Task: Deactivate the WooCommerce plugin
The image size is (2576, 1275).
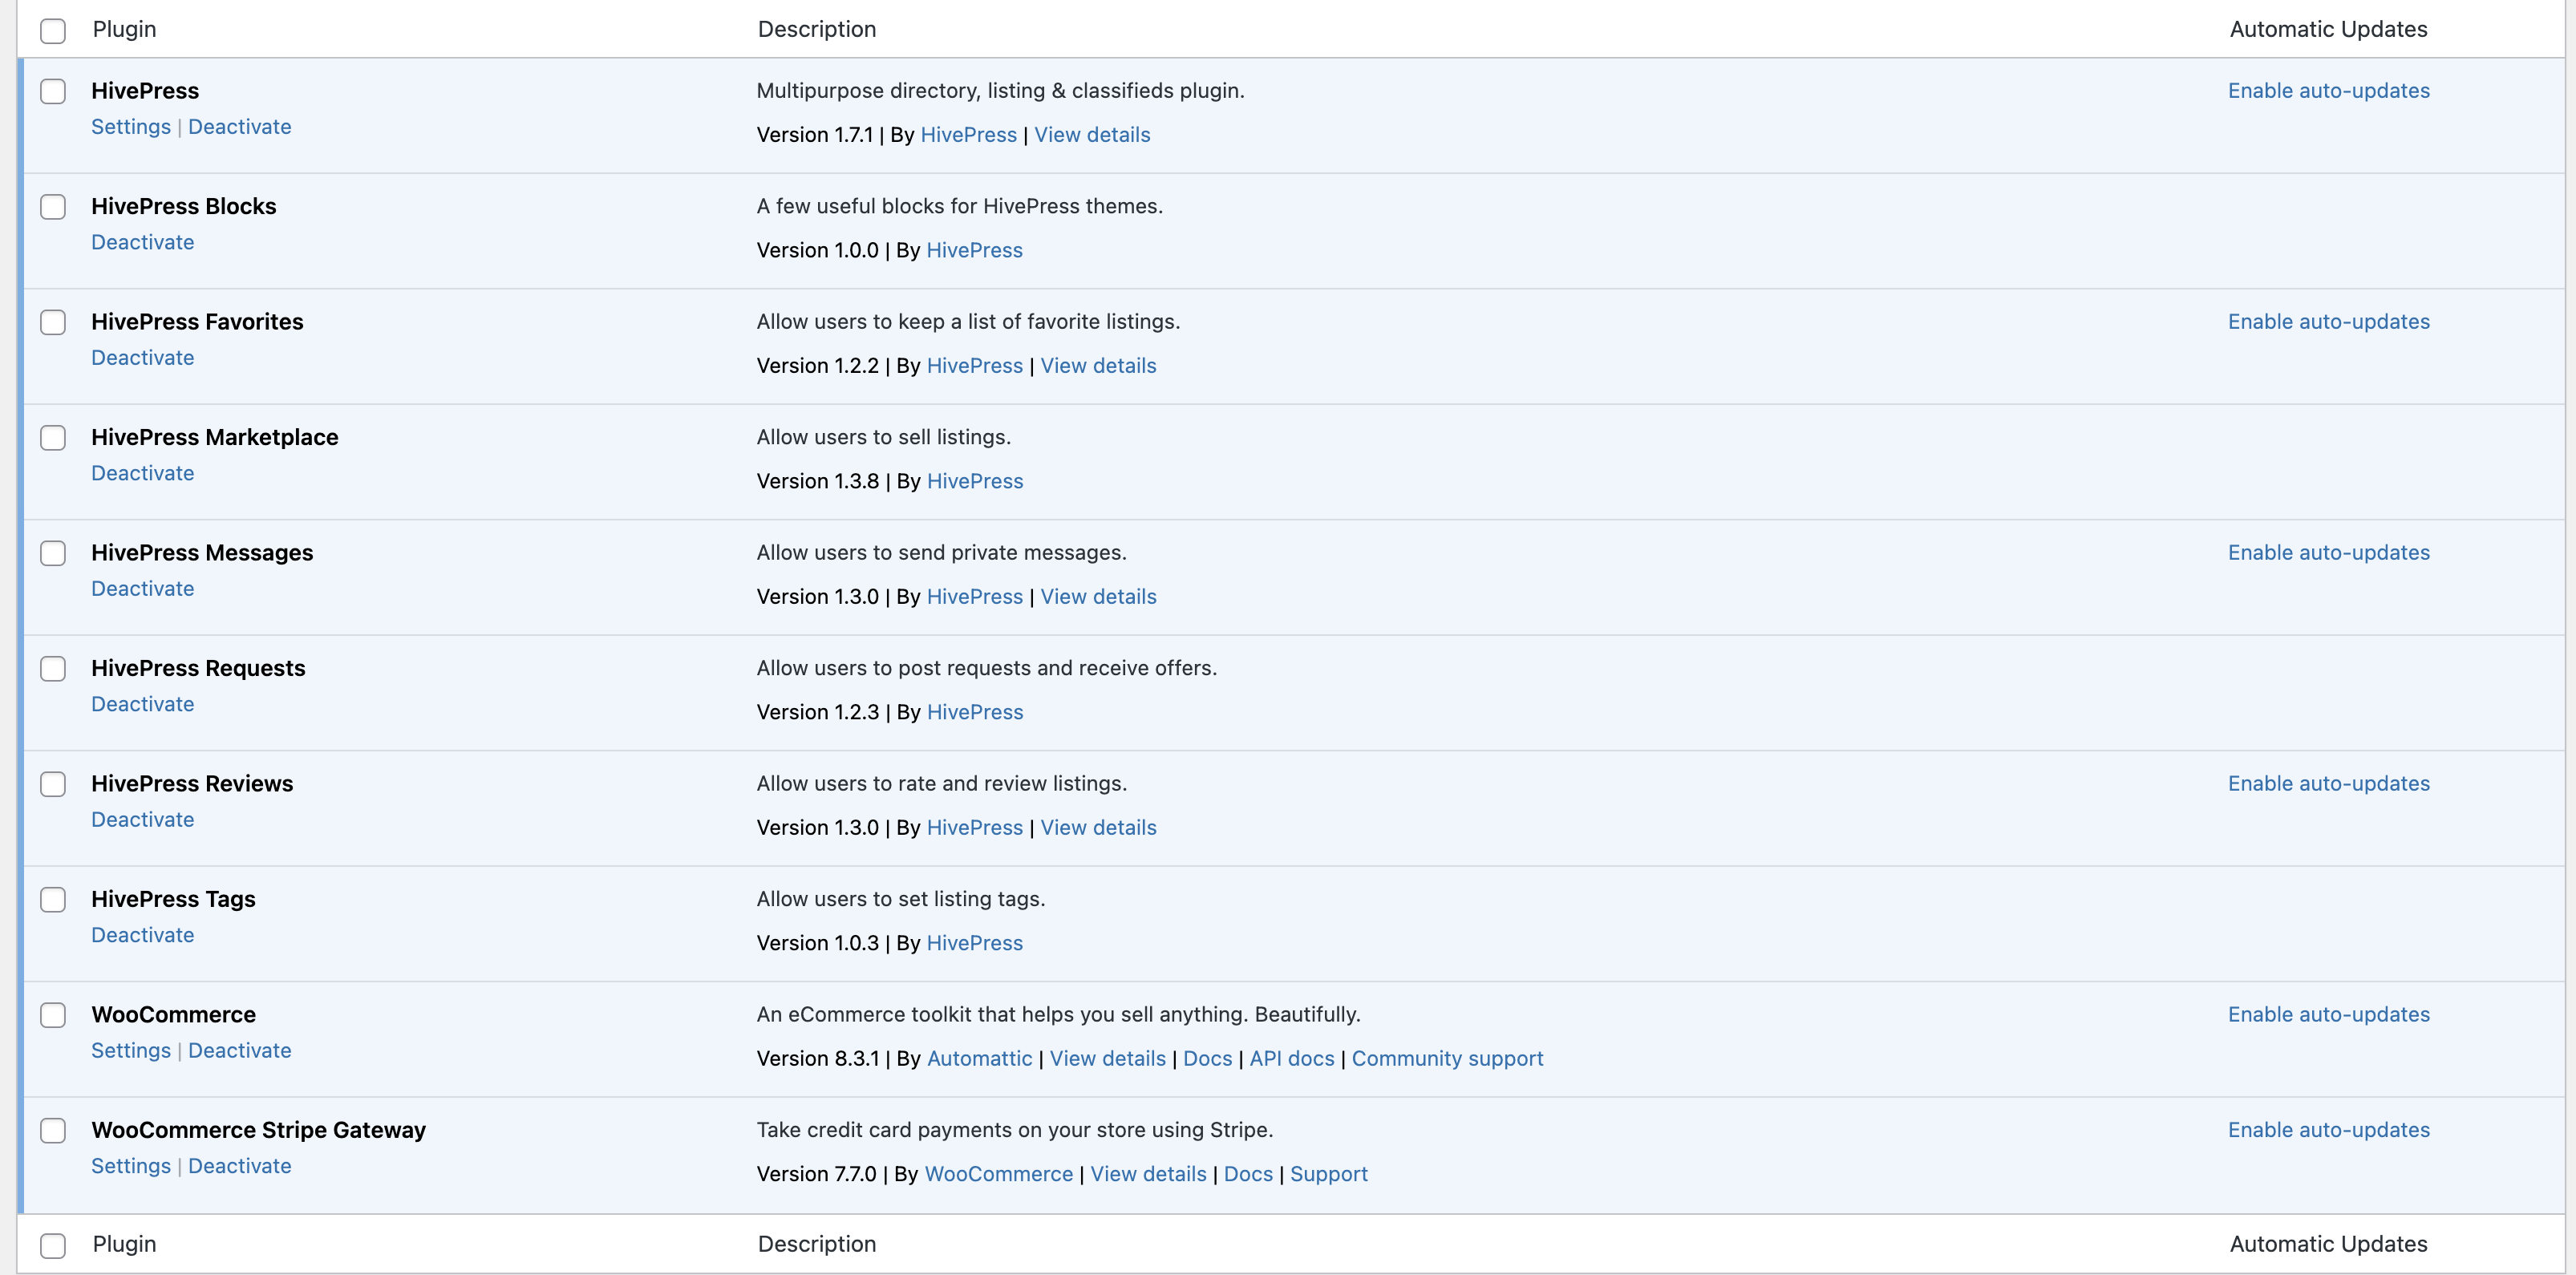Action: 240,1051
